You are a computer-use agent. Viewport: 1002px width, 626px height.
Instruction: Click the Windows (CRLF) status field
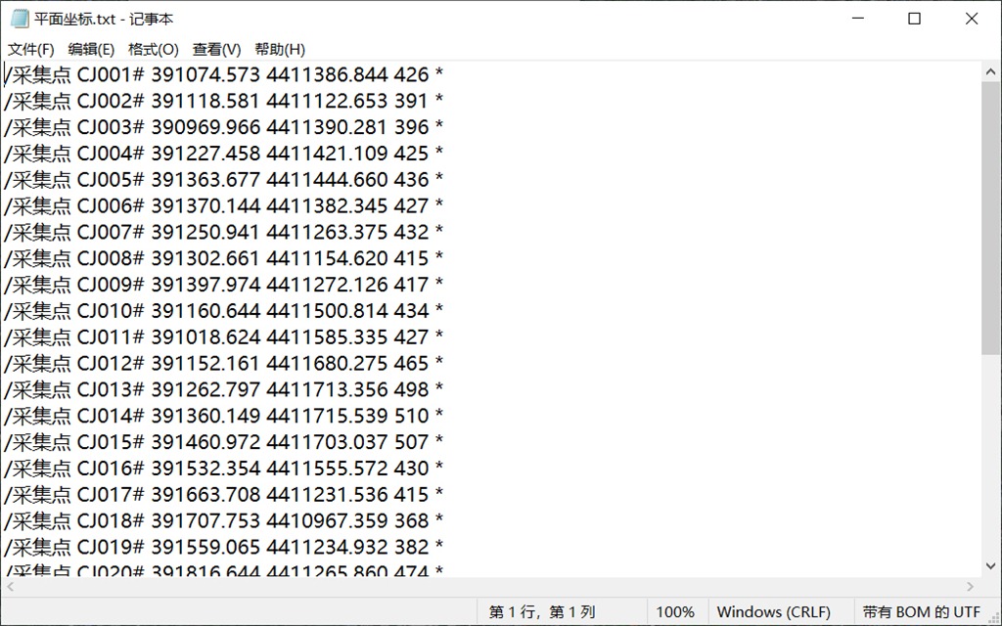point(776,612)
